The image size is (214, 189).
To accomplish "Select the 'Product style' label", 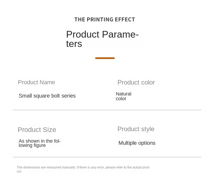I will coord(136,129).
